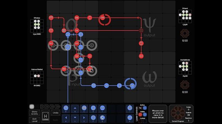Select the red Out omega instruction node

141,43
